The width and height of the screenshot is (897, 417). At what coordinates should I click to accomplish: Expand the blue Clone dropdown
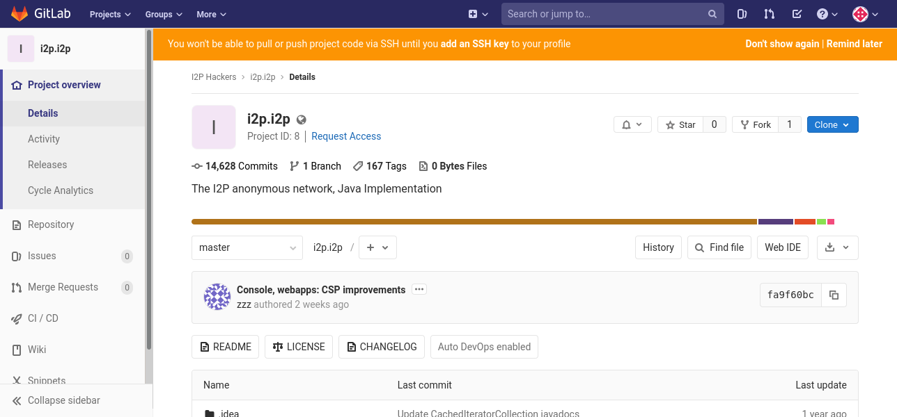[832, 124]
